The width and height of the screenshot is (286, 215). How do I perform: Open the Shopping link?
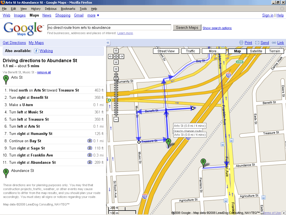click(63, 15)
